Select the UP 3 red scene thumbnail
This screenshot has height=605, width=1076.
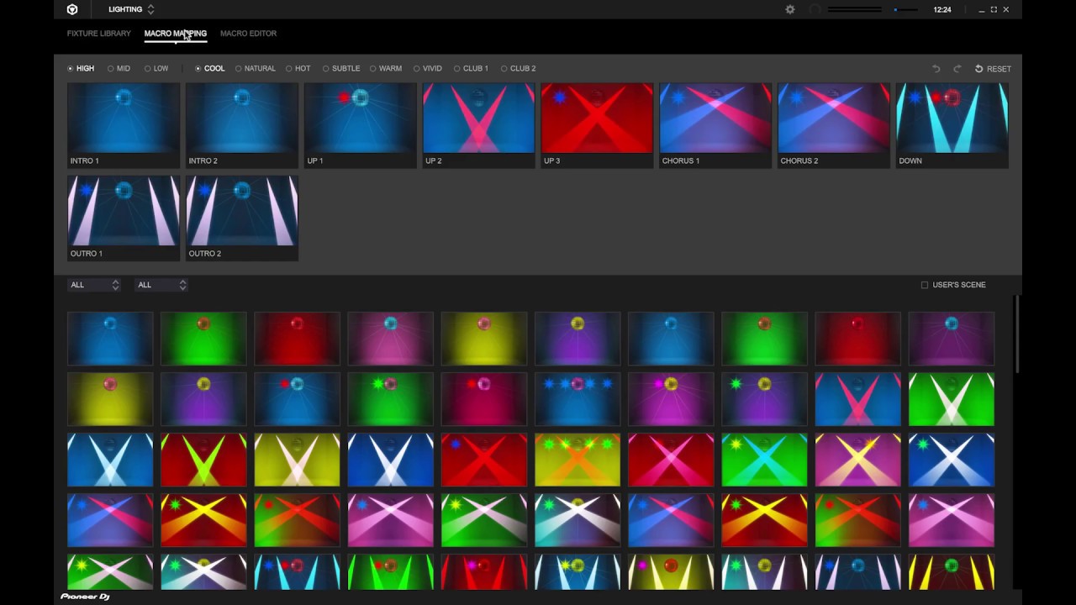coord(597,125)
